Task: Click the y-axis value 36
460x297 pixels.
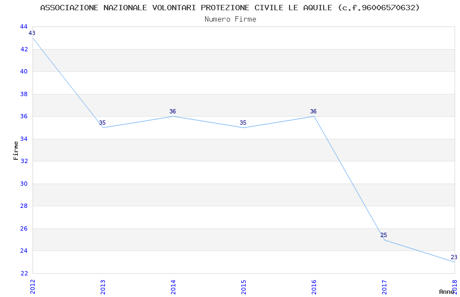Action: pyautogui.click(x=24, y=116)
